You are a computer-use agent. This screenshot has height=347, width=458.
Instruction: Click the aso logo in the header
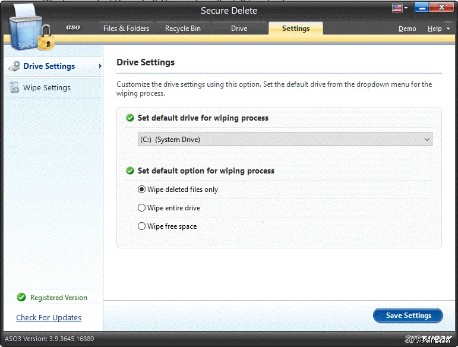pos(72,28)
